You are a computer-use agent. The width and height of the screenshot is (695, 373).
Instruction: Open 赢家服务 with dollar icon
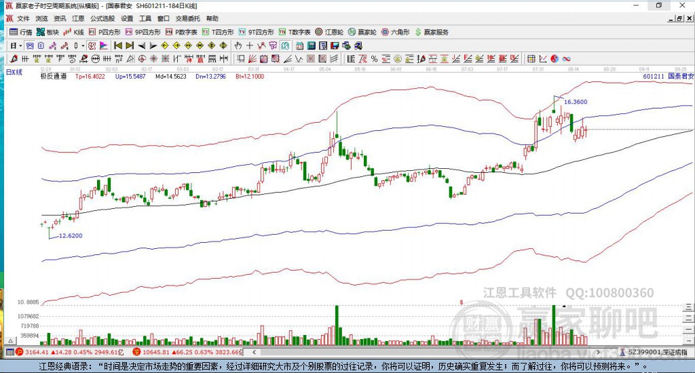click(432, 32)
